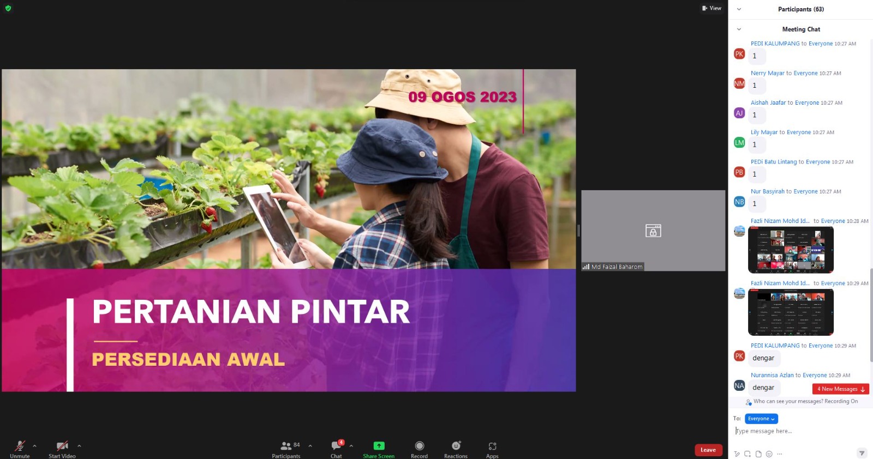The width and height of the screenshot is (873, 459).
Task: Click the Share Screen icon
Action: click(379, 446)
